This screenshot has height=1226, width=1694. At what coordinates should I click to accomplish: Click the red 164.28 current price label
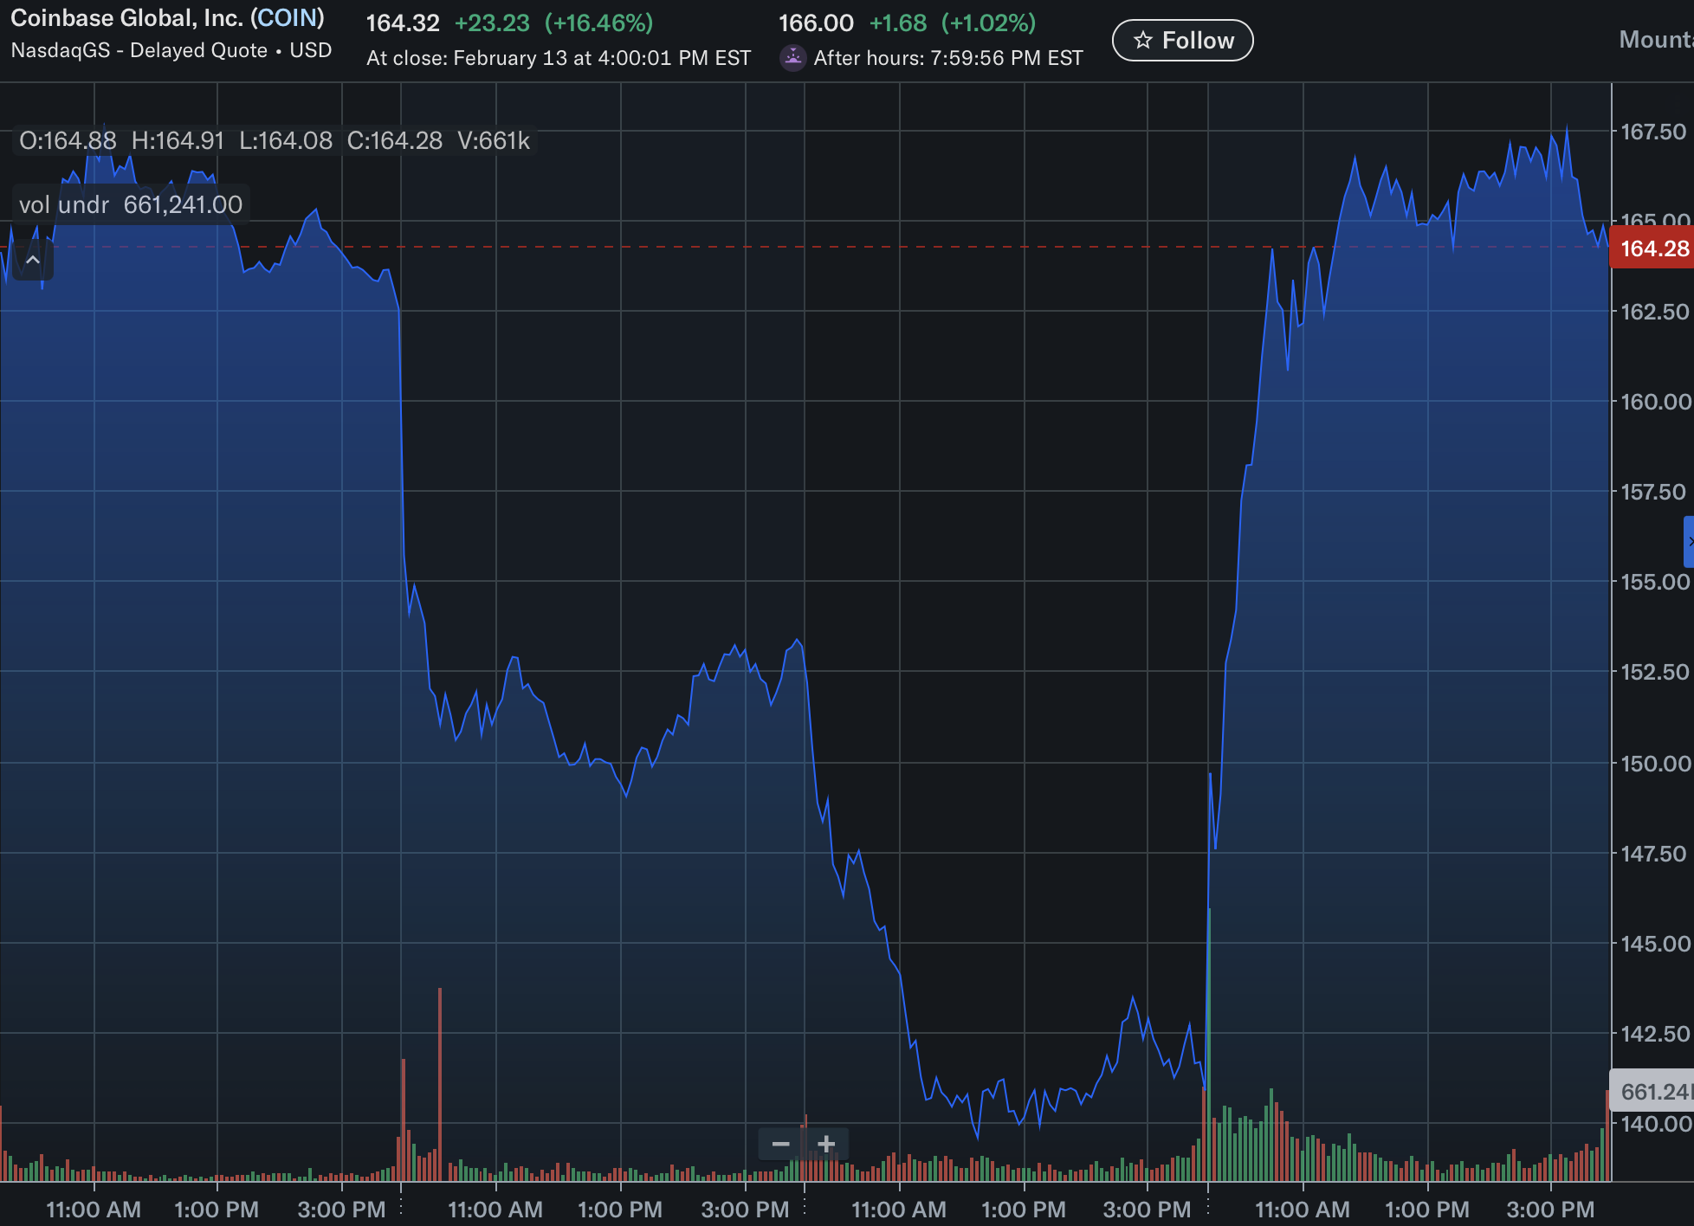click(x=1652, y=248)
